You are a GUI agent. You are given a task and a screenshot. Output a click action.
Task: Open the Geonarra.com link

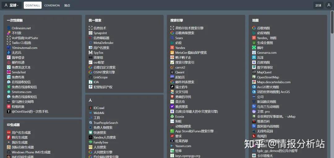click(x=267, y=53)
